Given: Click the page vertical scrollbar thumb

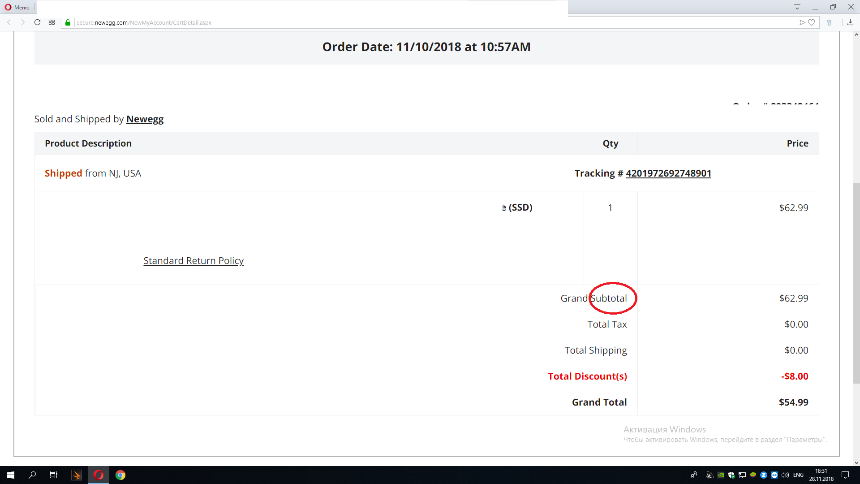Looking at the screenshot, I should click(856, 282).
